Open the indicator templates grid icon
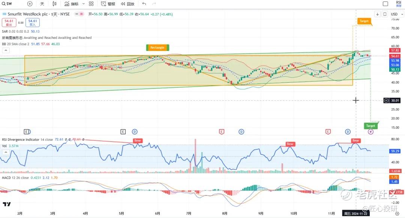 coord(91,4)
